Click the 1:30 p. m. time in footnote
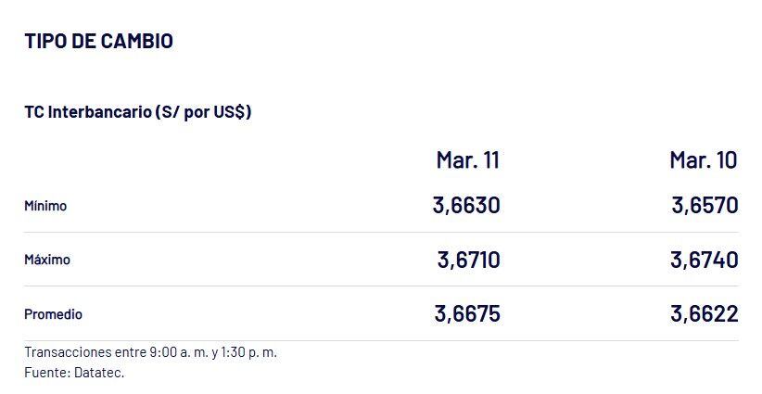This screenshot has height=394, width=762. [250, 352]
